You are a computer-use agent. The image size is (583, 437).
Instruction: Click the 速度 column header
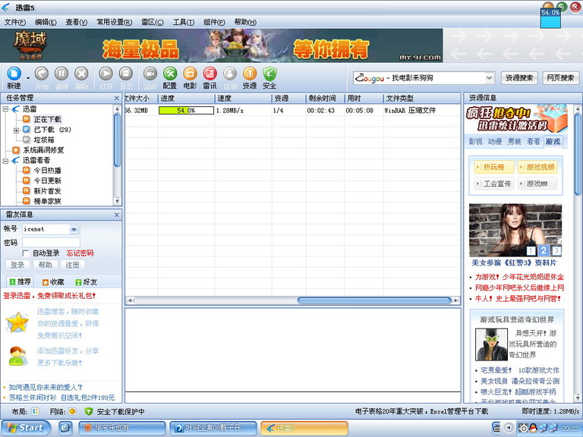coord(243,99)
